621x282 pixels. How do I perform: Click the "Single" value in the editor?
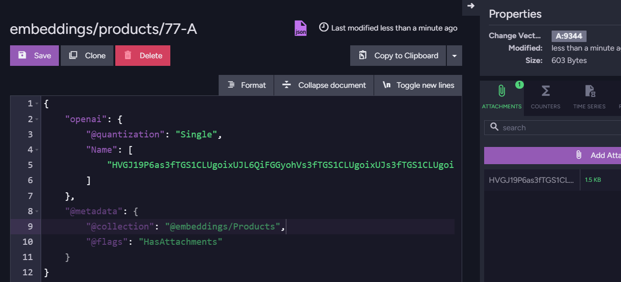pyautogui.click(x=197, y=135)
